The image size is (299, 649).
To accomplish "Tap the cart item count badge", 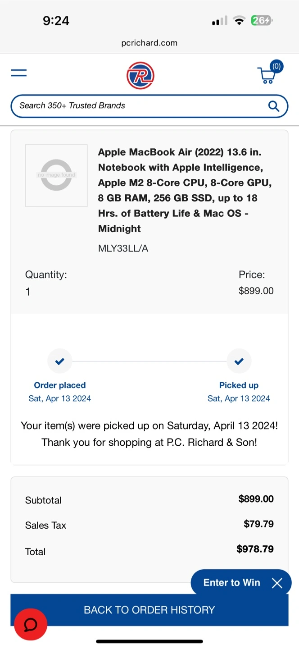I will [x=276, y=66].
